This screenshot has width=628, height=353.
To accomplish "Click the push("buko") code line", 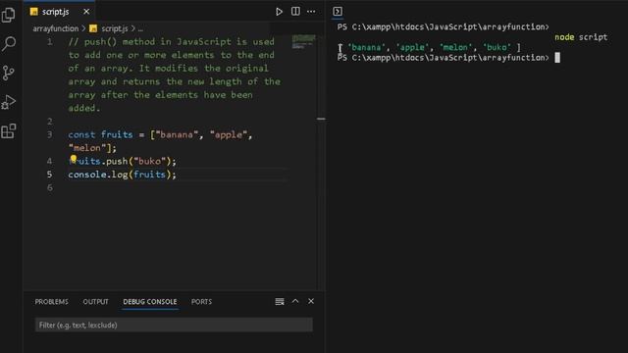I will pyautogui.click(x=122, y=161).
